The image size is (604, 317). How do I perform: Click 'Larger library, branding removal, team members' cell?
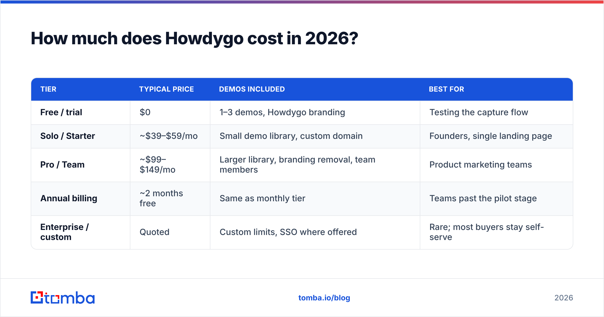click(315, 165)
